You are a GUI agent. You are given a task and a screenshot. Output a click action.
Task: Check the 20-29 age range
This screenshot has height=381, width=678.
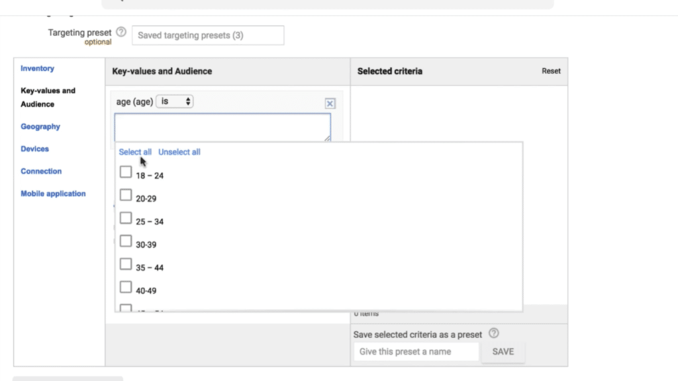(126, 194)
